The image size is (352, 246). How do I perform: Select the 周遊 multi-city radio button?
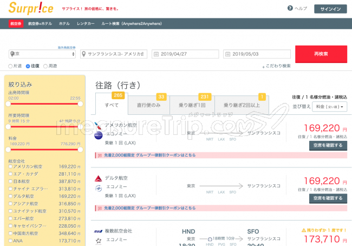tap(45, 66)
